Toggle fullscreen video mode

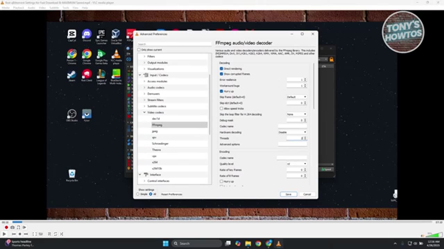tap(35, 234)
